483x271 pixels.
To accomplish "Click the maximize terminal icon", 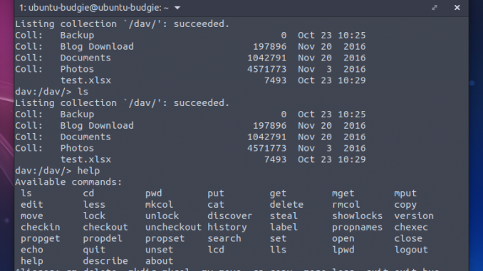I will tap(435, 8).
